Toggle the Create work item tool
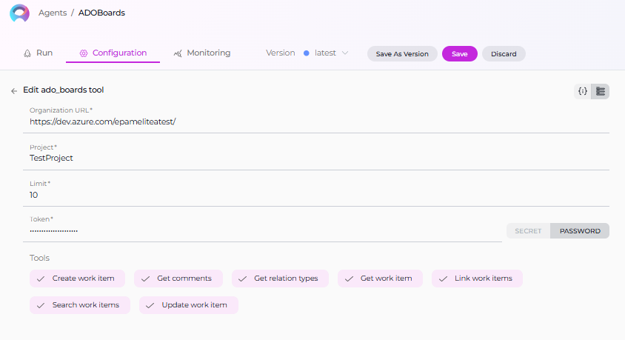Screen dimensions: 625x340 pyautogui.click(x=77, y=279)
